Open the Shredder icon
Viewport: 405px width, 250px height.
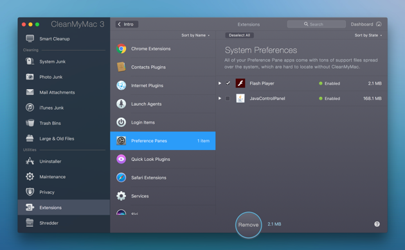30,222
